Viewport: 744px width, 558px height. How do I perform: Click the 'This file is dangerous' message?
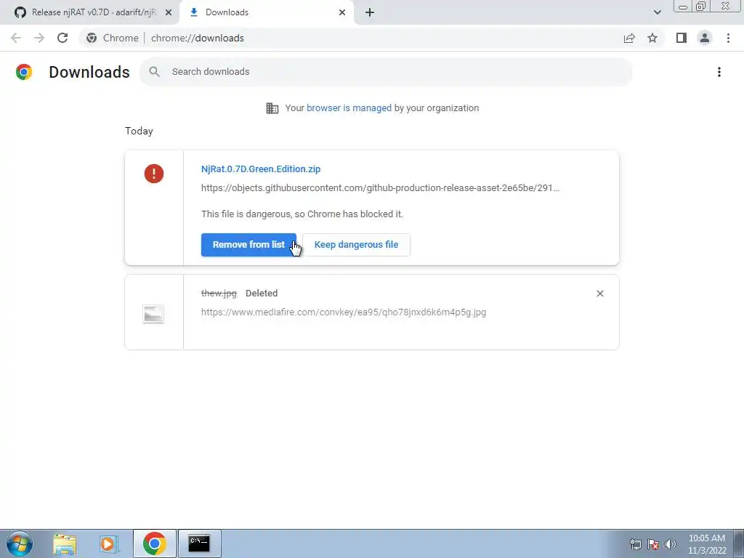(x=302, y=214)
